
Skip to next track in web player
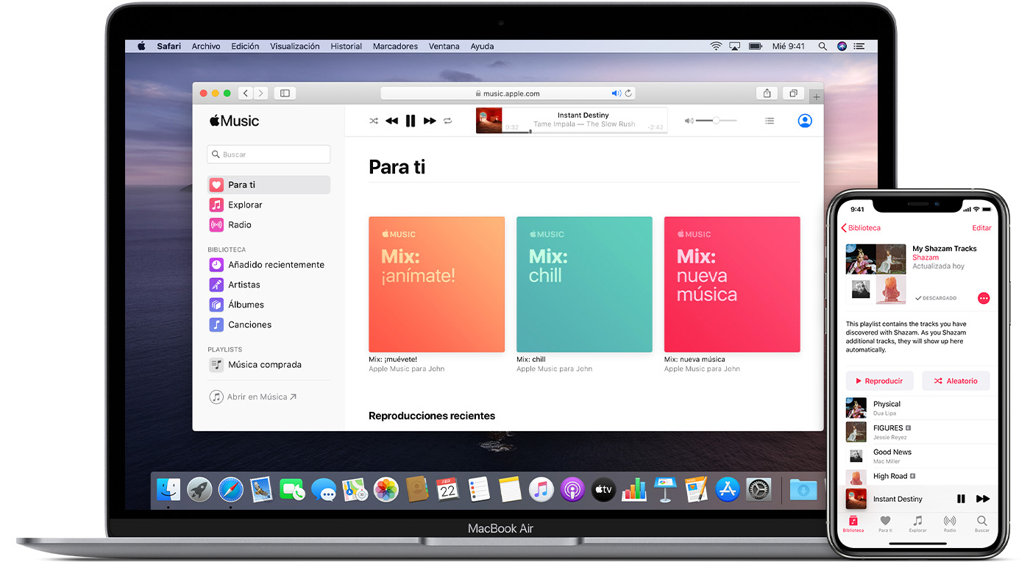[430, 121]
